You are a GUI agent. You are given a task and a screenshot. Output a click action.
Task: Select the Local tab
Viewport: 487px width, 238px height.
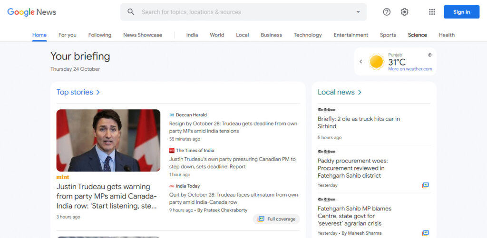tap(242, 35)
